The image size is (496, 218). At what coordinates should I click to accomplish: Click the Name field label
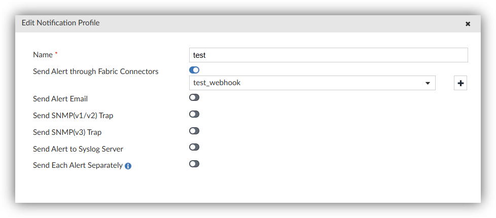43,54
